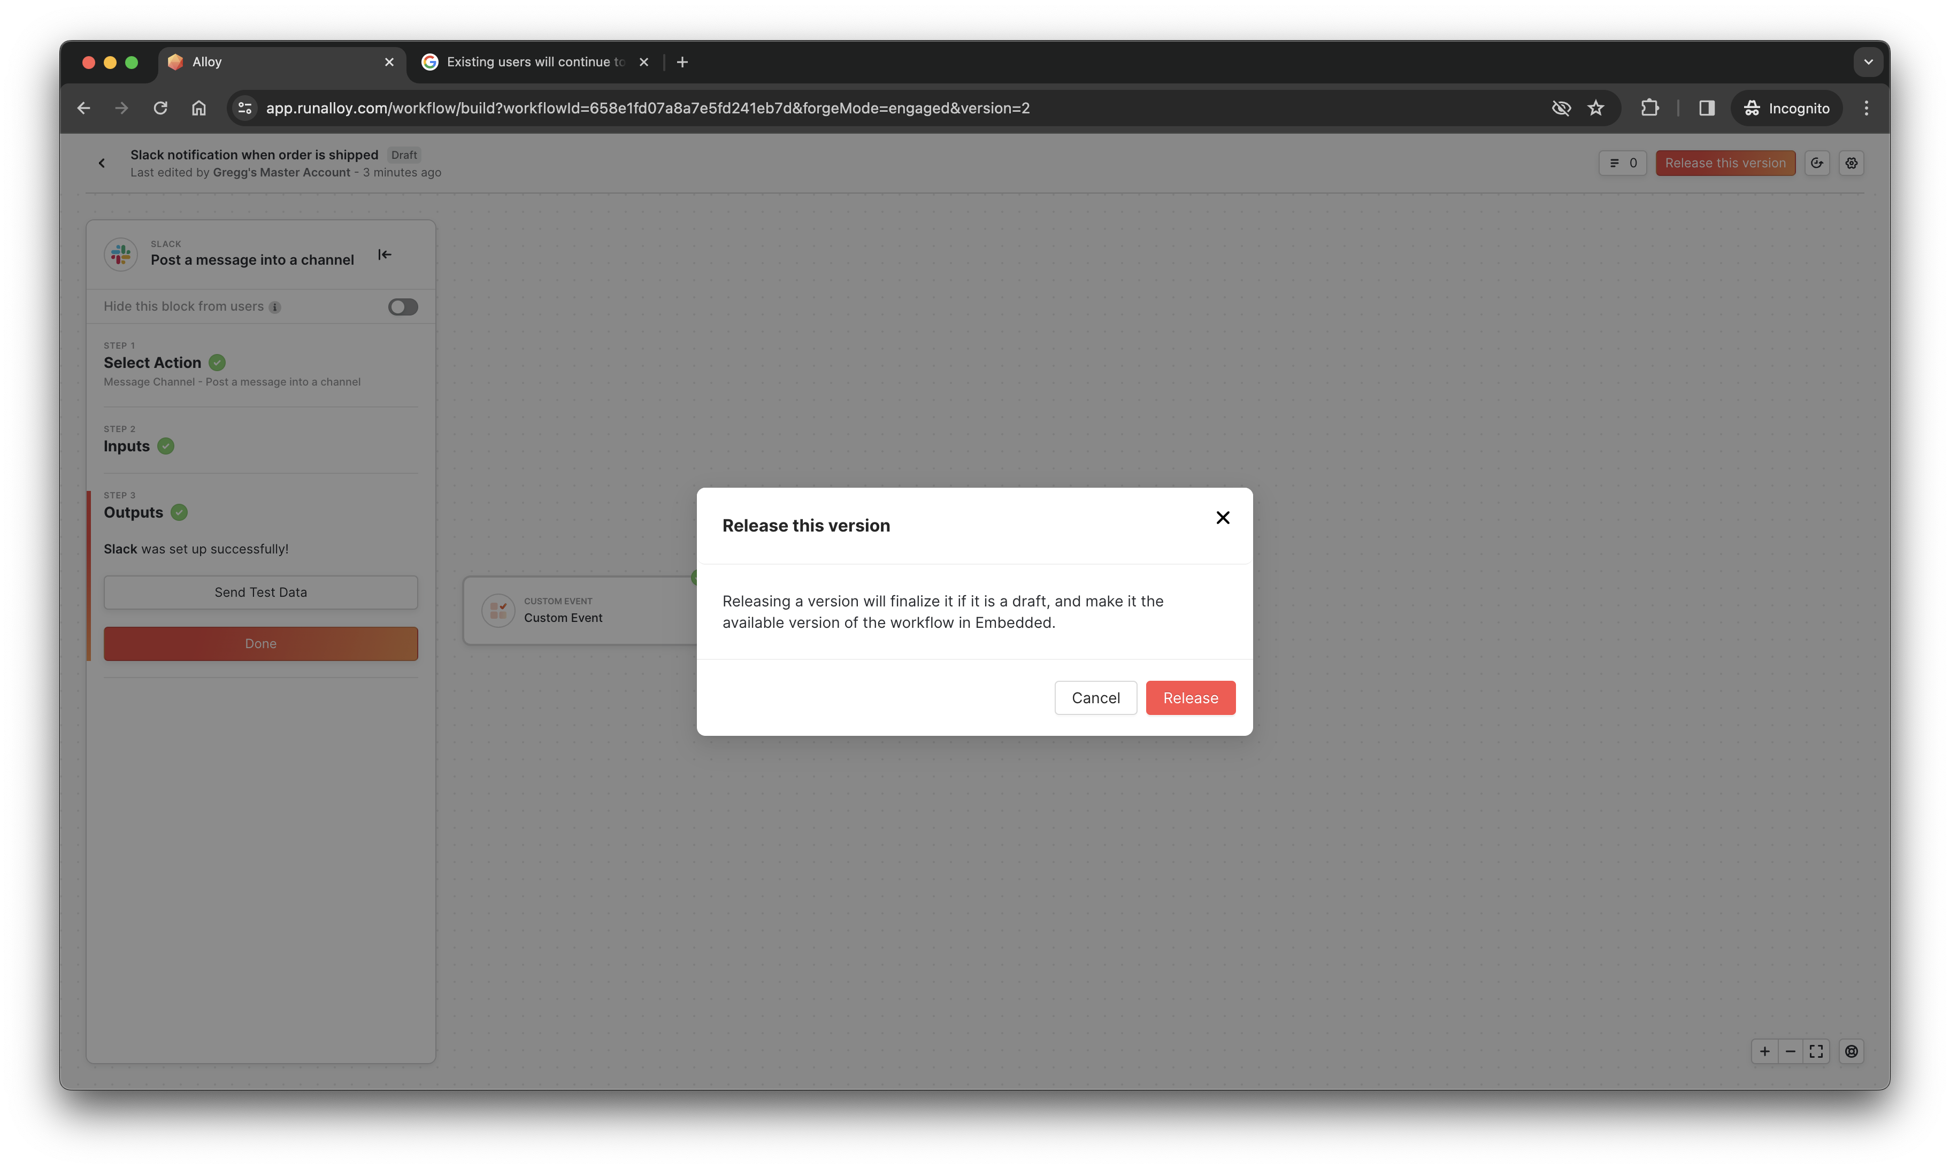
Task: Close the Existing users tab
Action: (x=644, y=62)
